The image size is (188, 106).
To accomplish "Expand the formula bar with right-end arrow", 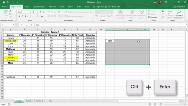I will tap(186, 25).
